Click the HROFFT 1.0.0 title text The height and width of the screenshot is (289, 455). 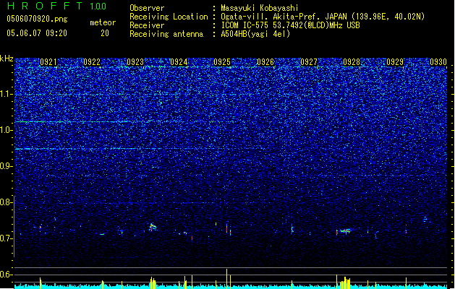point(56,6)
